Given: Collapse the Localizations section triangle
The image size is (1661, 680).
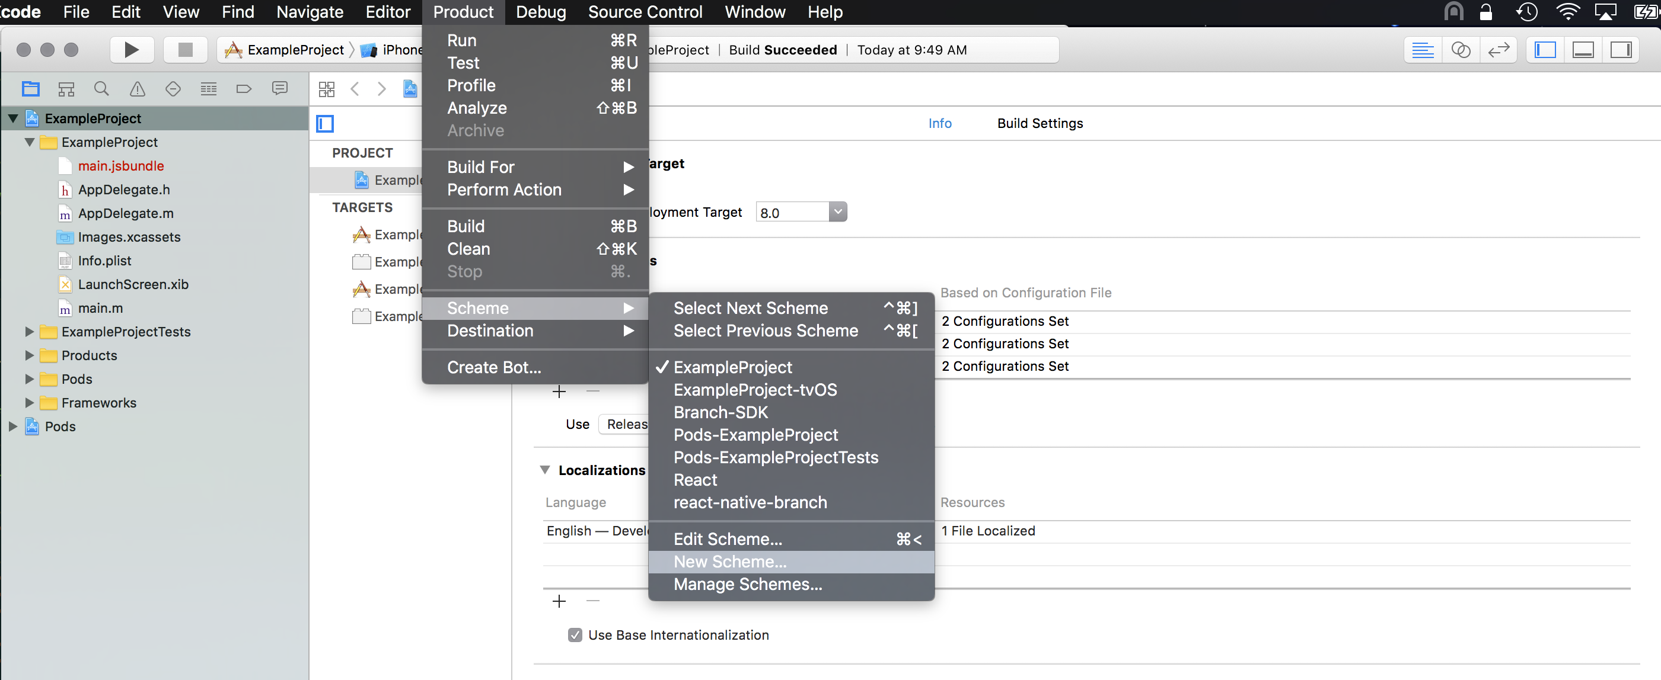Looking at the screenshot, I should point(545,470).
